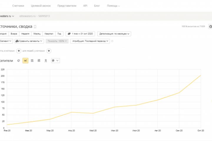The image size is (212, 141).
Task: Click the map pin chart icon
Action: 45,61
